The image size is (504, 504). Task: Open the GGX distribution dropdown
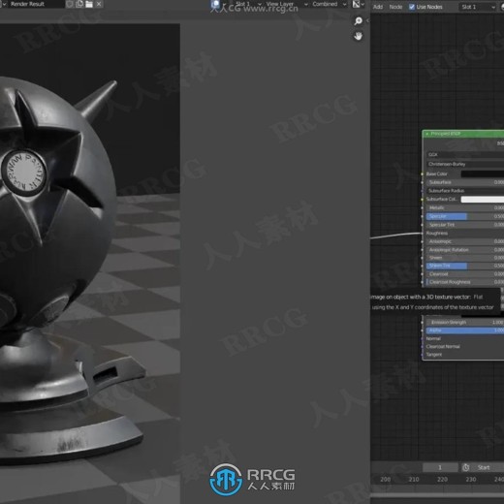(x=465, y=155)
